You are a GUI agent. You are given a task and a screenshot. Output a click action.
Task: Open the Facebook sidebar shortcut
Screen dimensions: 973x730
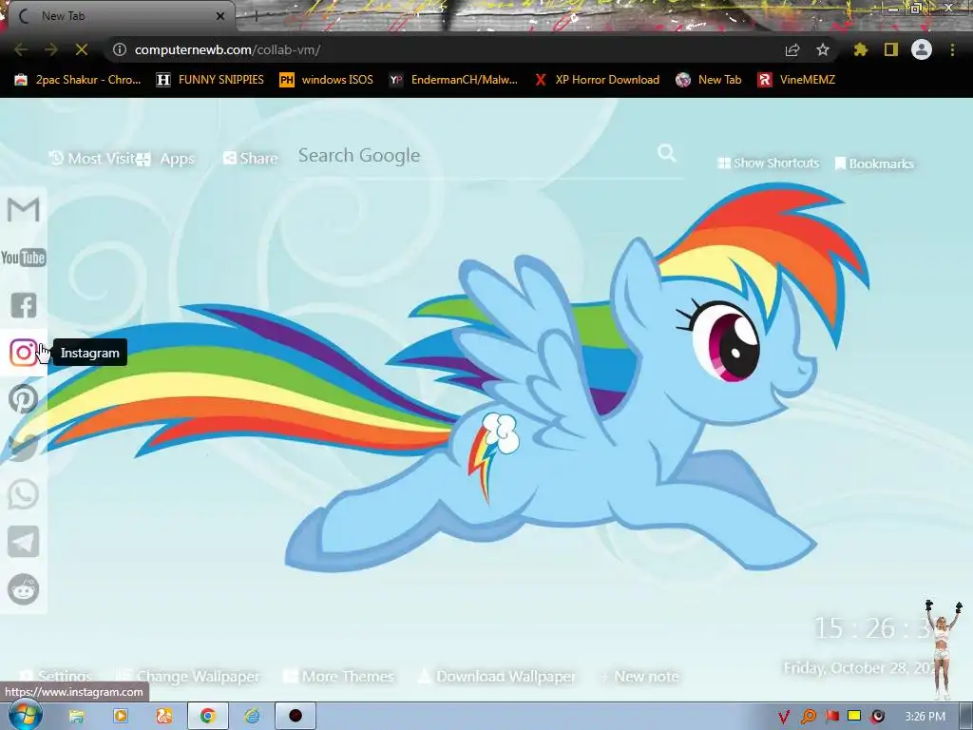[24, 305]
